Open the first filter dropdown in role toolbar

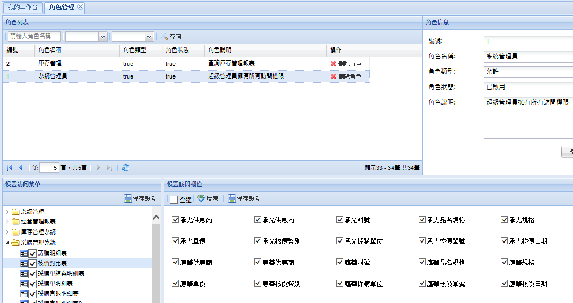point(102,37)
